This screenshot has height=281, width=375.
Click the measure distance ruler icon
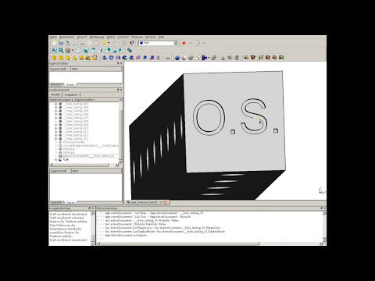click(130, 50)
